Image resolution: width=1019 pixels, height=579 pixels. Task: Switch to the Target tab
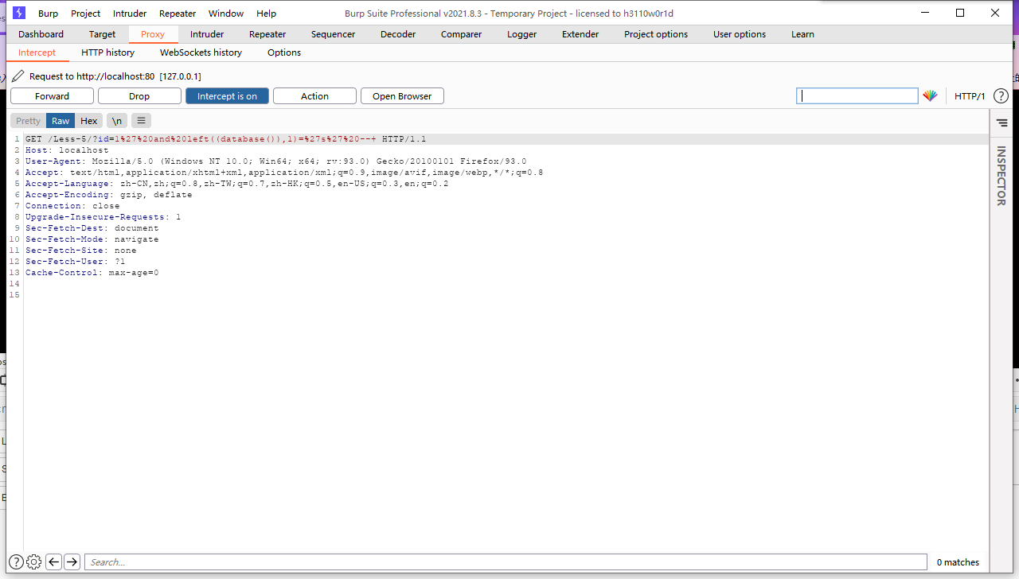tap(102, 34)
